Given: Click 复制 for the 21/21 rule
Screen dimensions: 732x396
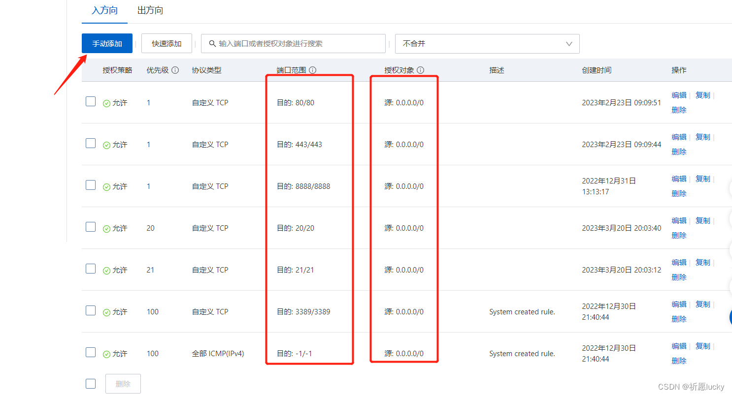Looking at the screenshot, I should click(703, 262).
